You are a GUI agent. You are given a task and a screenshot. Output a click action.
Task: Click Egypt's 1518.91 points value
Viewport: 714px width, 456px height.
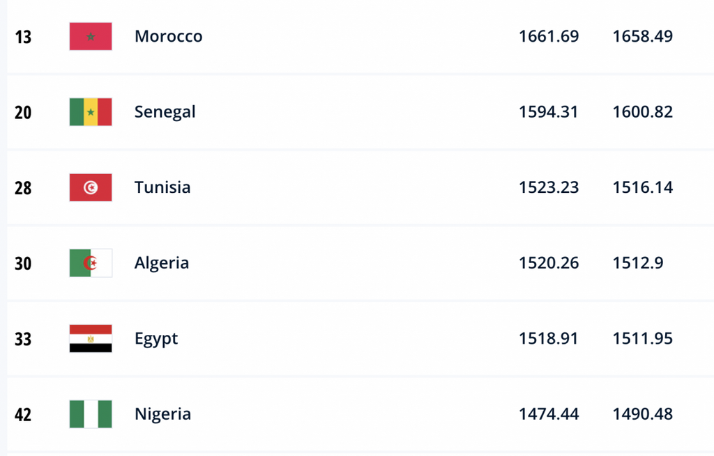click(549, 338)
